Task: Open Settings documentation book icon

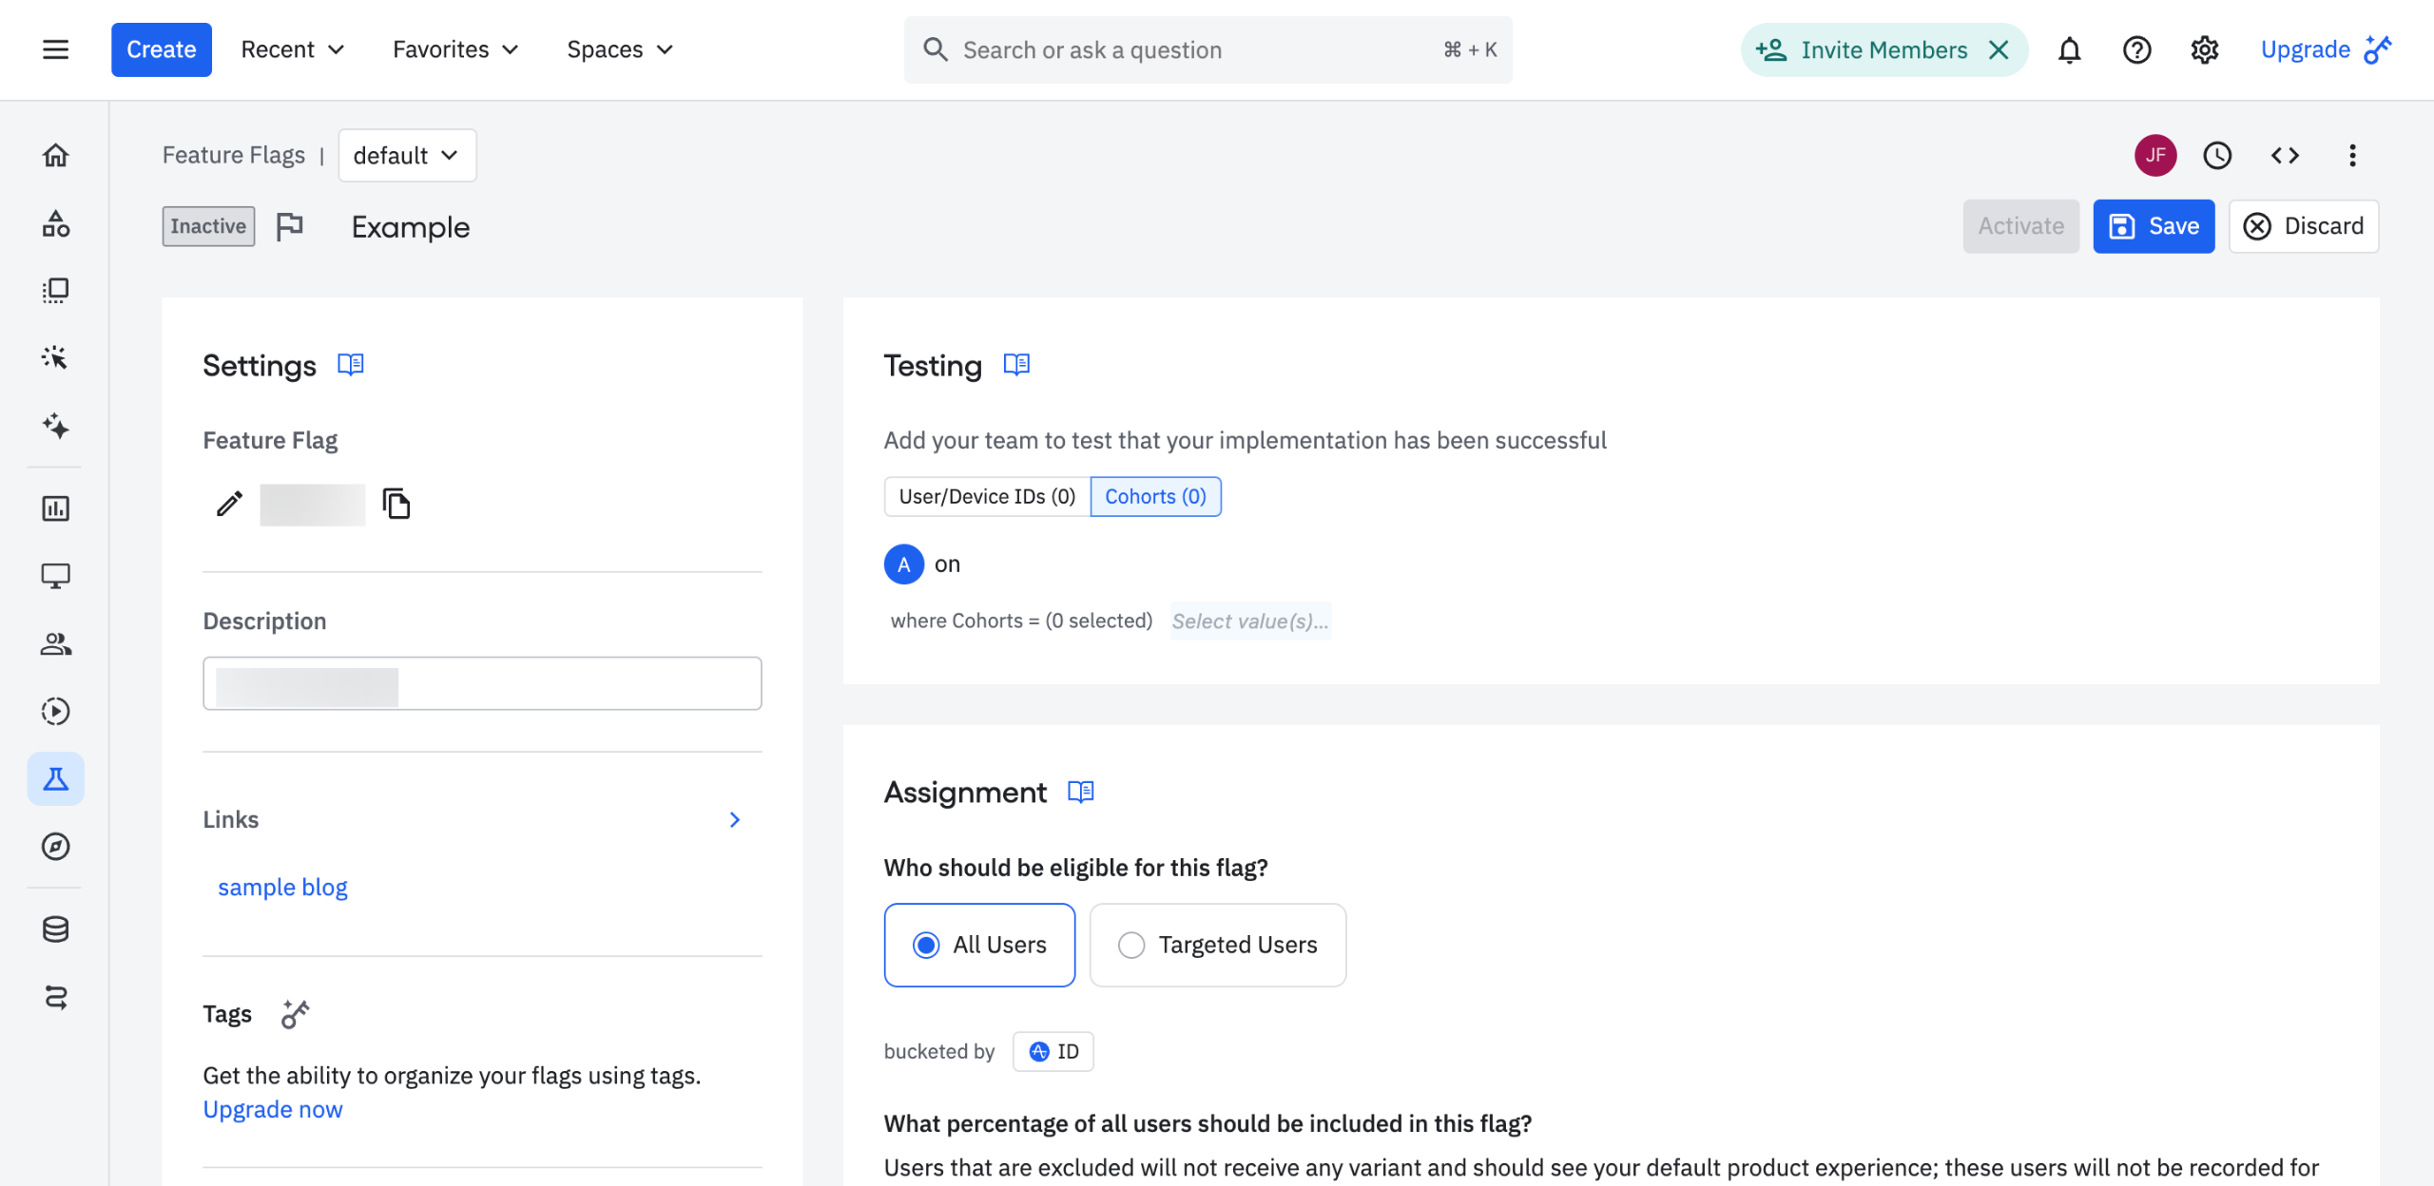Action: (x=351, y=365)
